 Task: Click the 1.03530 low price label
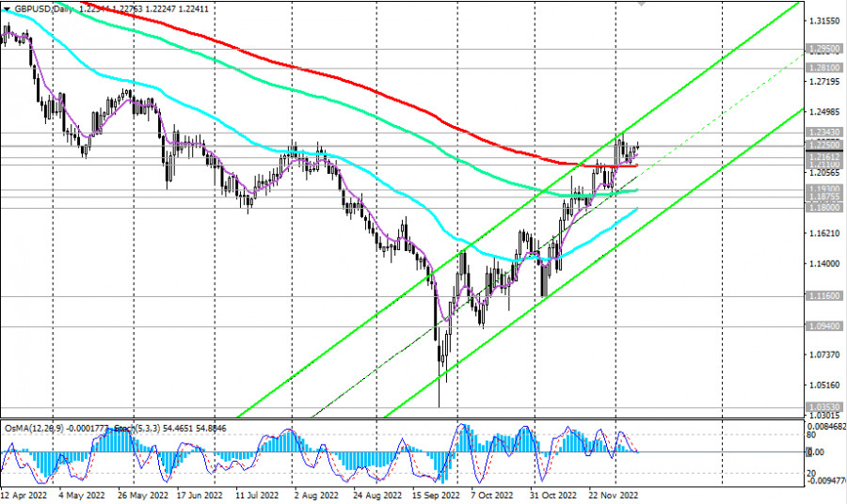823,407
